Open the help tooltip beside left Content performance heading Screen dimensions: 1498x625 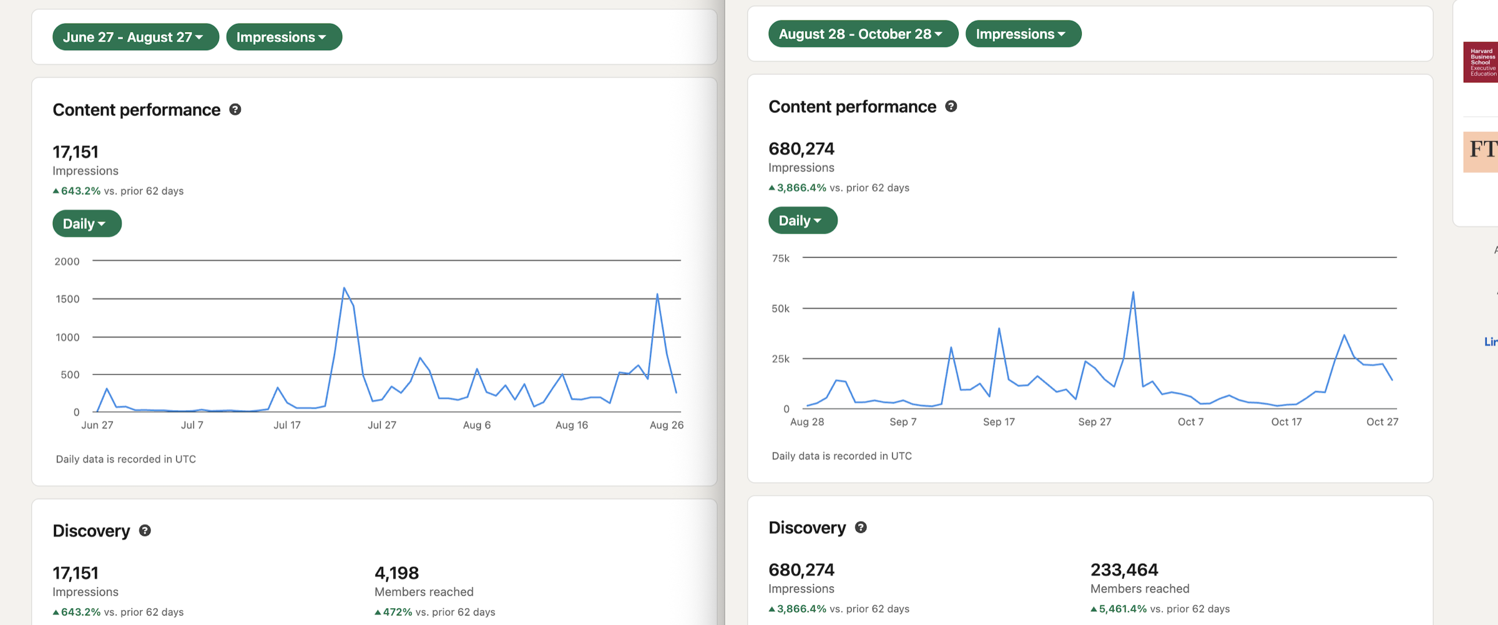(235, 110)
